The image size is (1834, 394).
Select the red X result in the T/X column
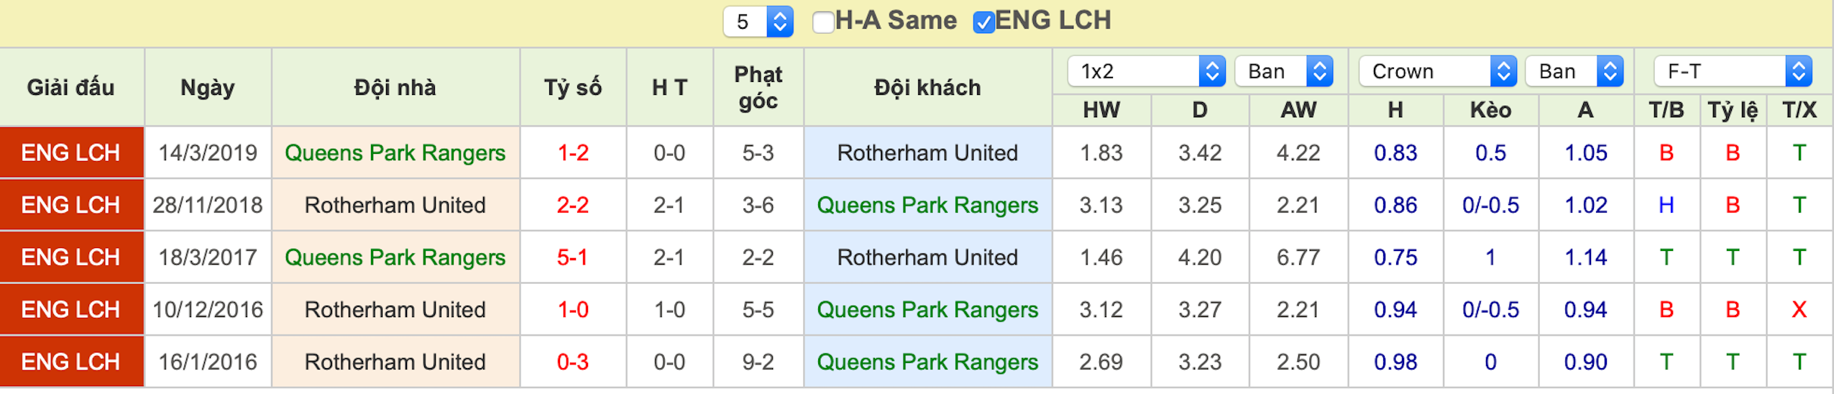point(1799,309)
